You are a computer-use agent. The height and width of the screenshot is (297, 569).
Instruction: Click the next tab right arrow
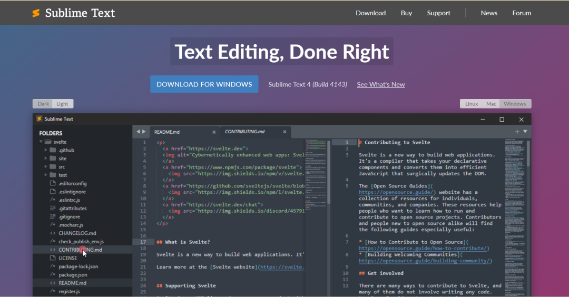click(x=144, y=132)
